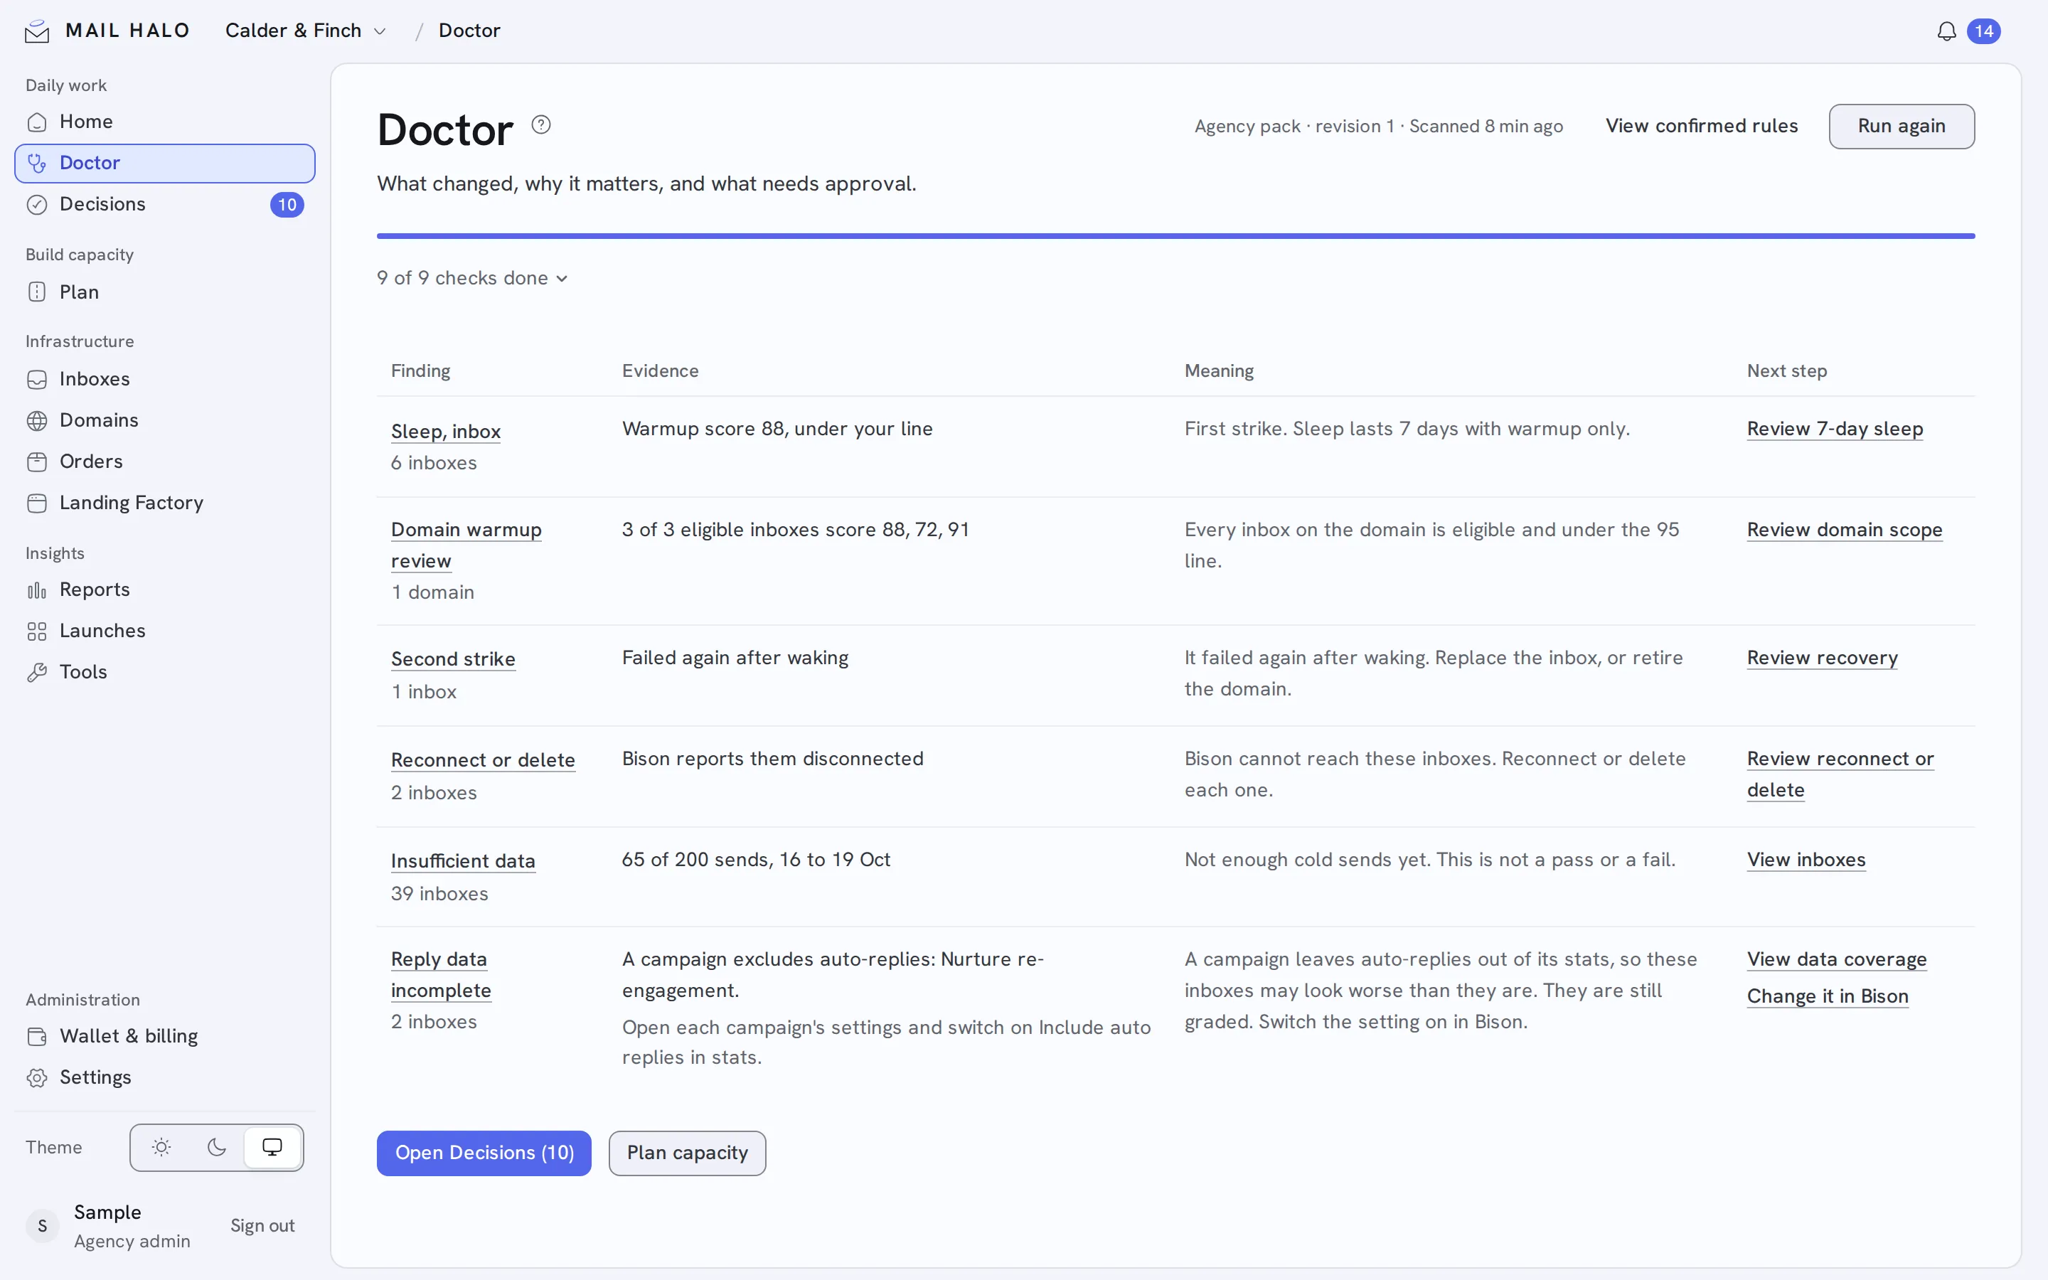2048x1280 pixels.
Task: Click the Settings gear icon
Action: 37,1077
